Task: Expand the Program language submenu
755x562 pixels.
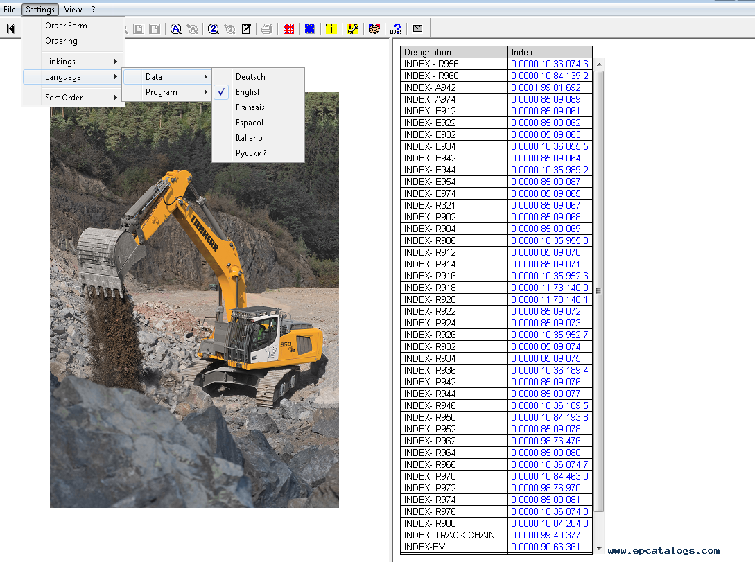Action: click(166, 92)
